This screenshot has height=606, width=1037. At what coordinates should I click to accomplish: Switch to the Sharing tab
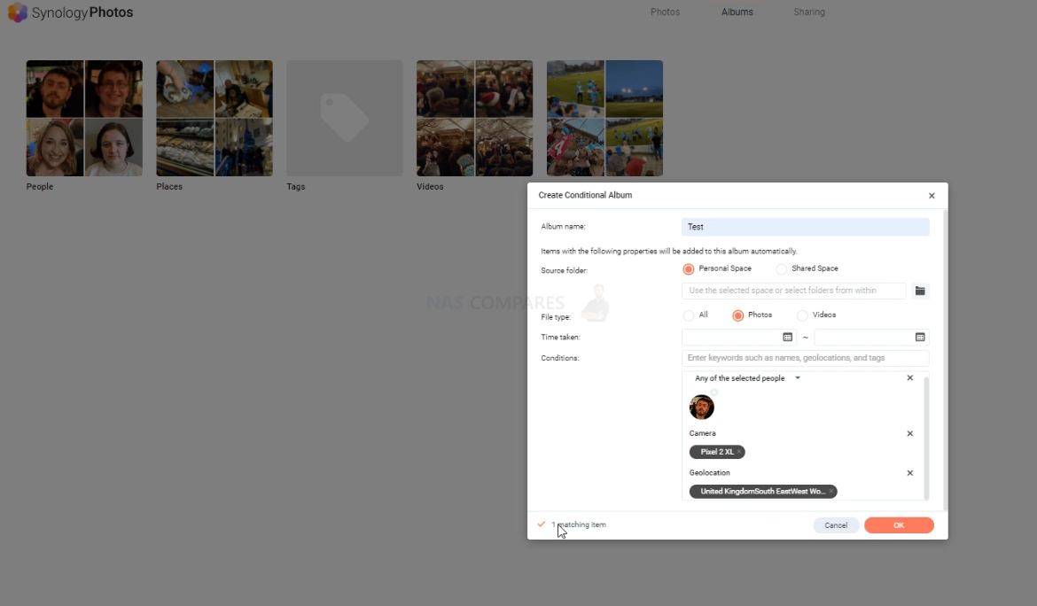coord(809,12)
